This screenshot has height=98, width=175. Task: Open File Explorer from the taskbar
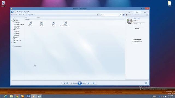pyautogui.click(x=11, y=96)
